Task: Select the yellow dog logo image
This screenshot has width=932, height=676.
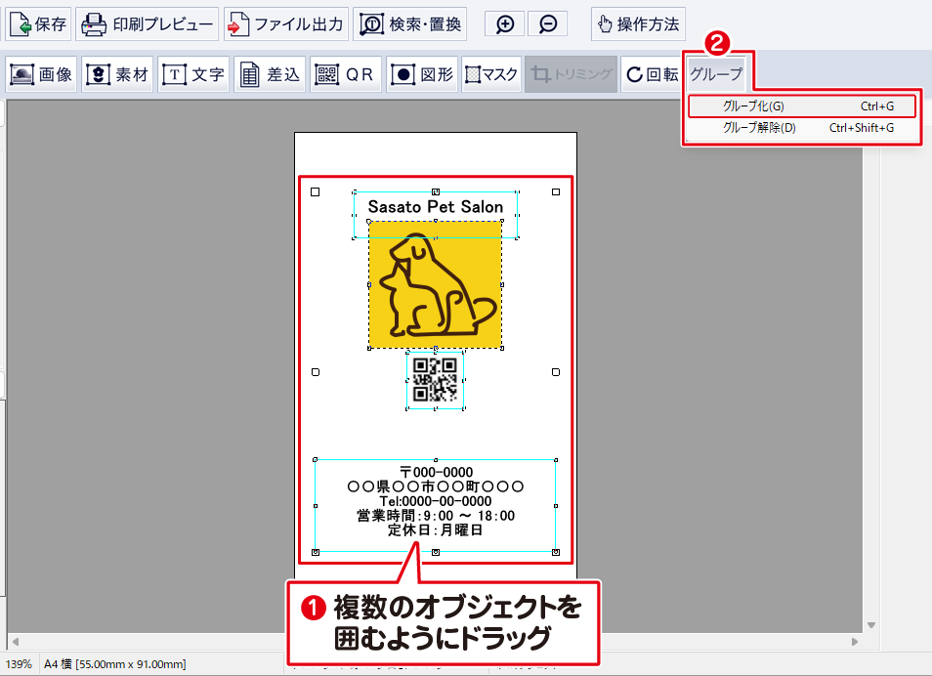Action: pos(436,285)
